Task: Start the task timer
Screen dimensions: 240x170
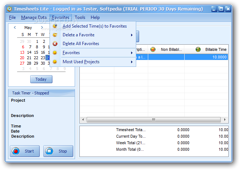Action: [x=25, y=151]
